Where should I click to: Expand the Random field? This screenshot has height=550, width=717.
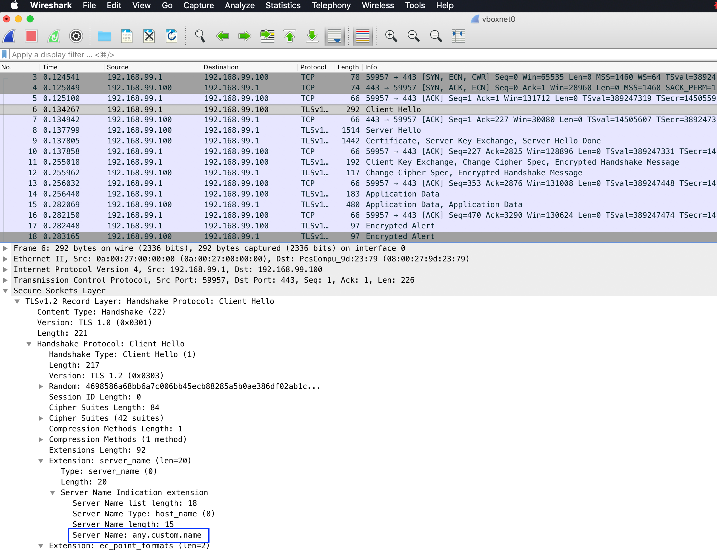[41, 386]
